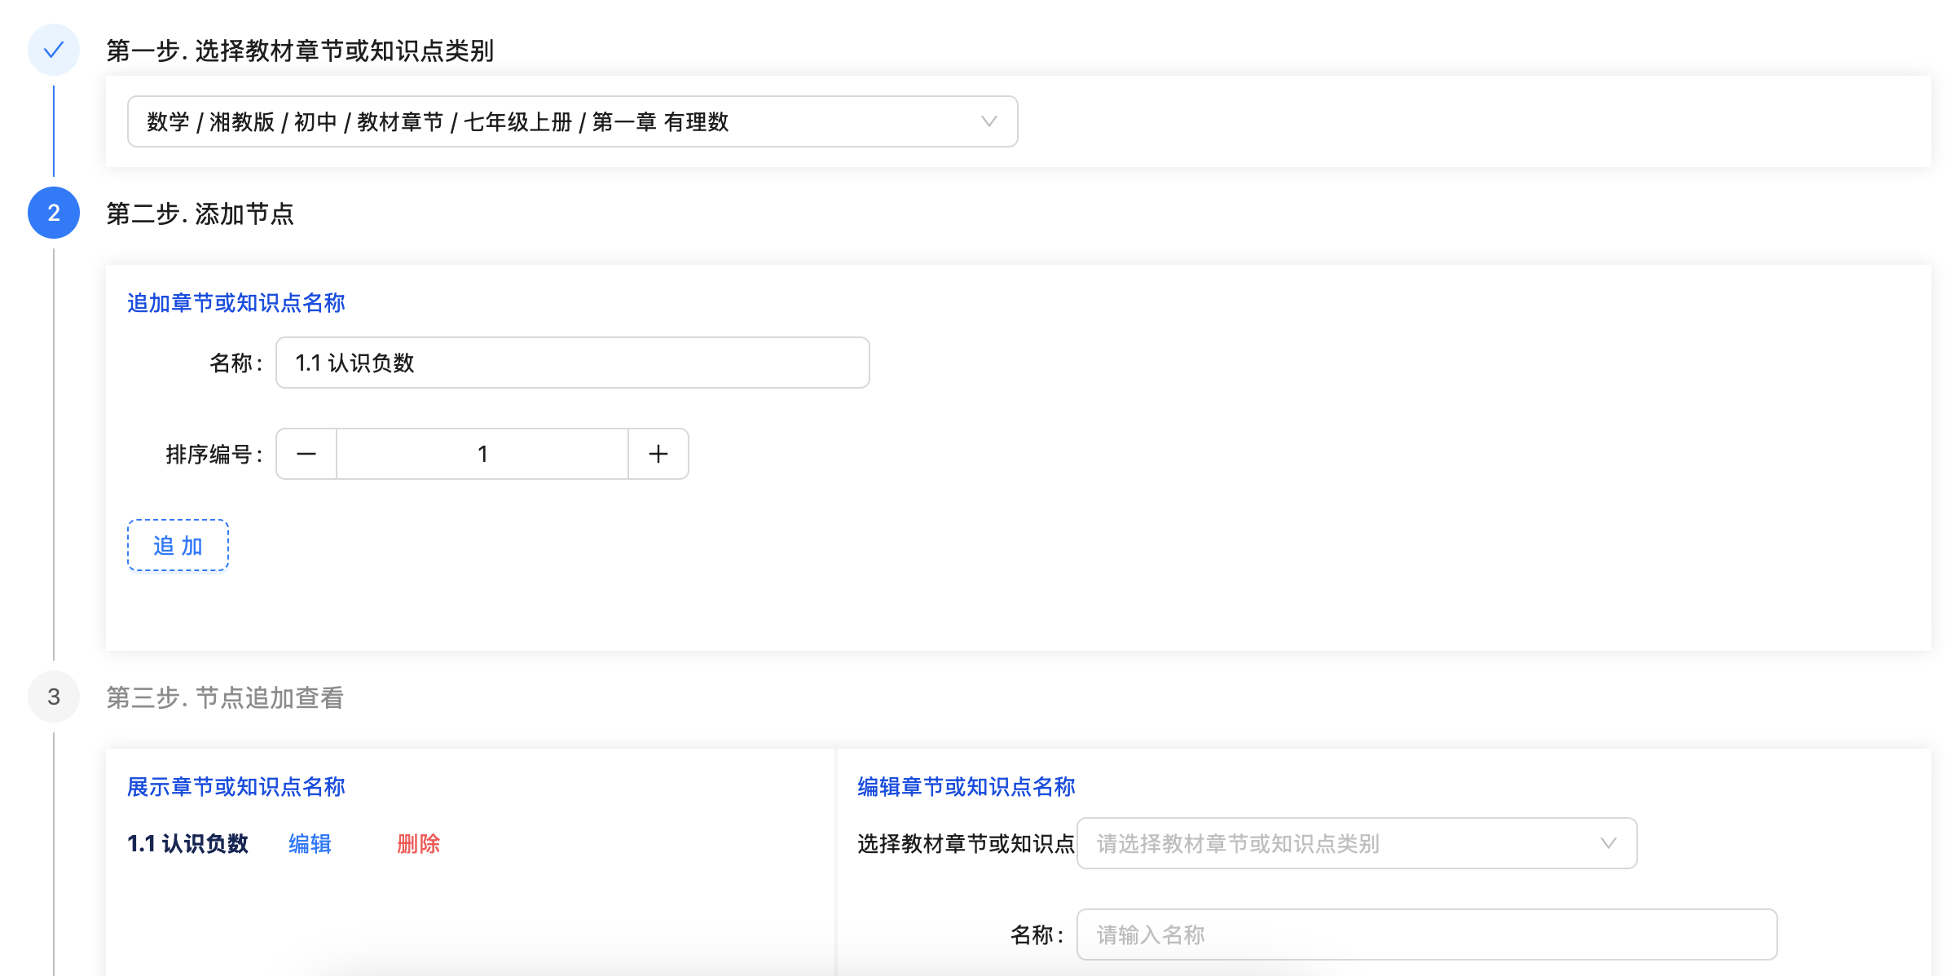Viewport: 1946px width, 976px height.
Task: Open 请选择教材章节或知识点类别 dropdown
Action: coord(1336,843)
